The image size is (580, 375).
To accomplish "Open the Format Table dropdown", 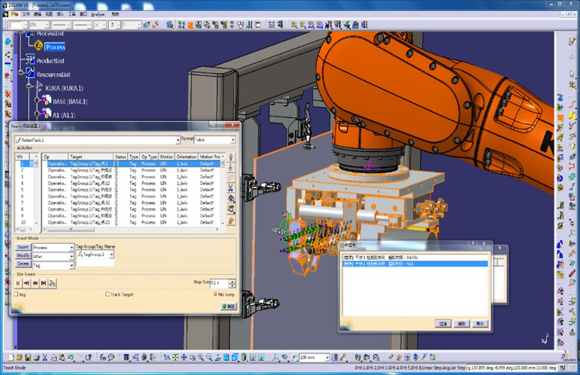I will click(x=233, y=140).
